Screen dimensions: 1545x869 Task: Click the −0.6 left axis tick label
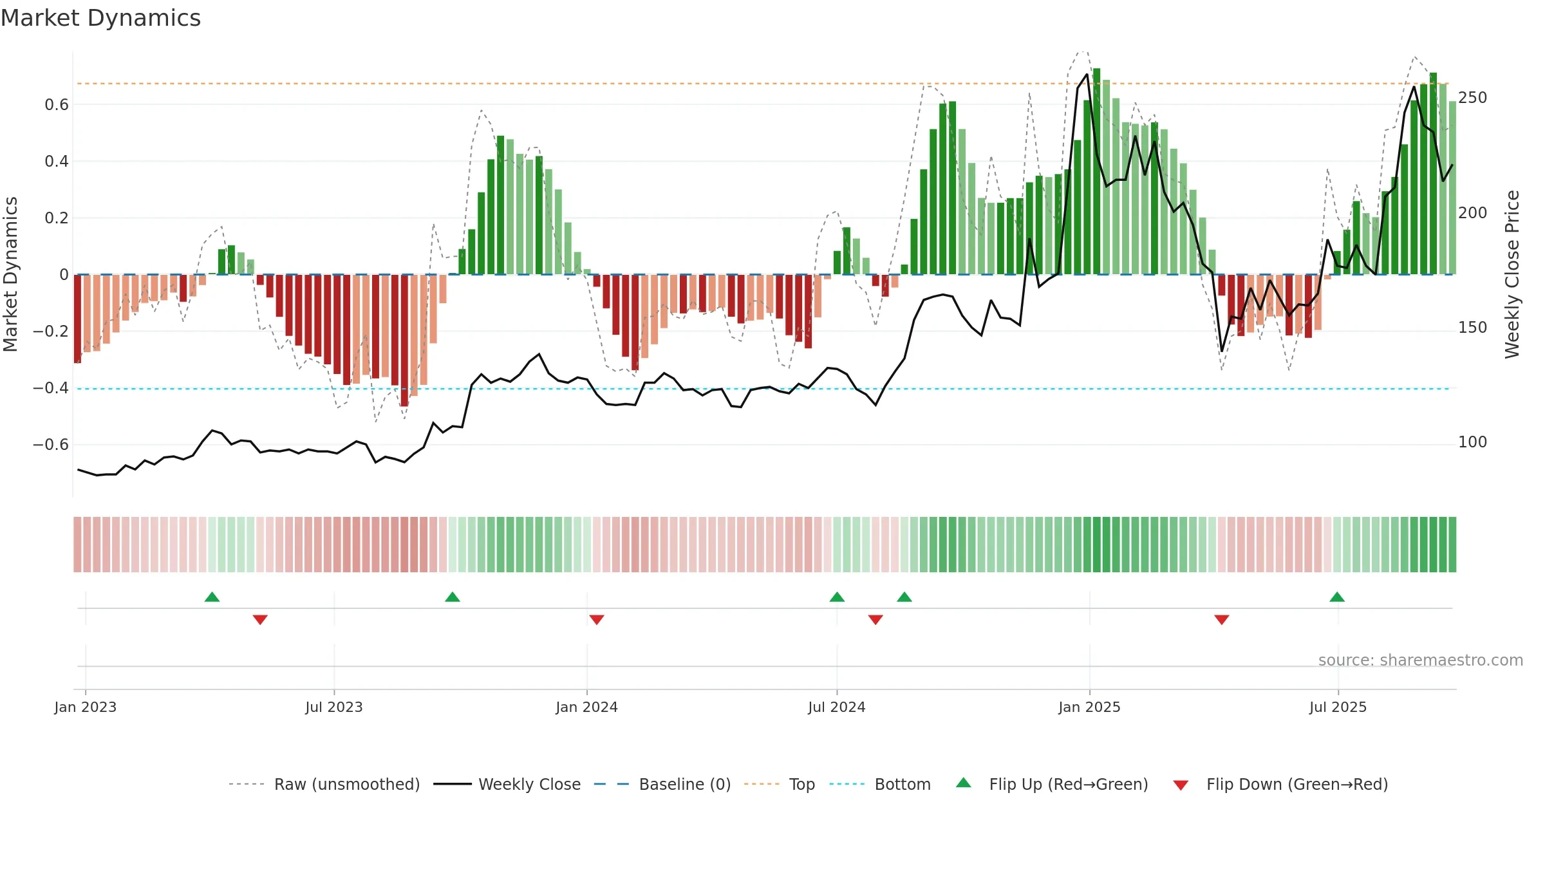[51, 445]
